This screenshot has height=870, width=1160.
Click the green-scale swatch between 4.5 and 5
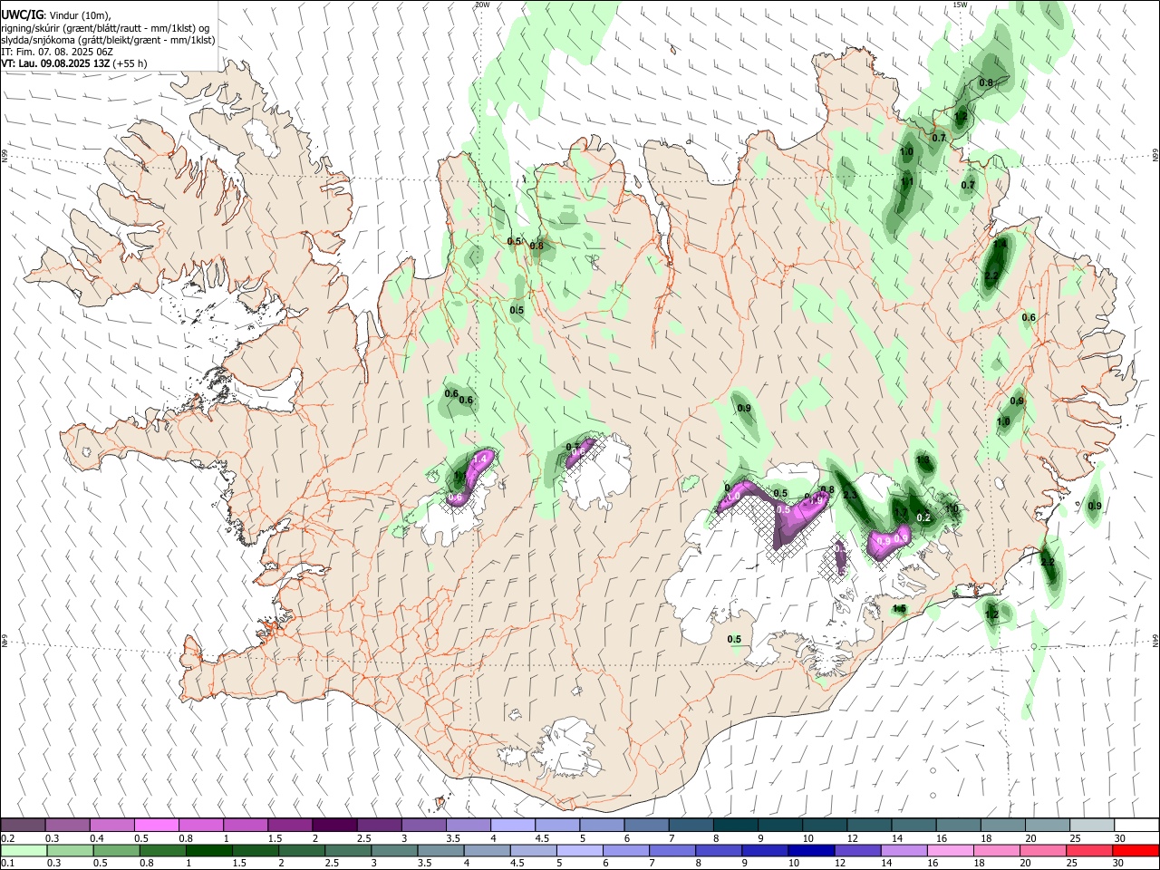[534, 851]
